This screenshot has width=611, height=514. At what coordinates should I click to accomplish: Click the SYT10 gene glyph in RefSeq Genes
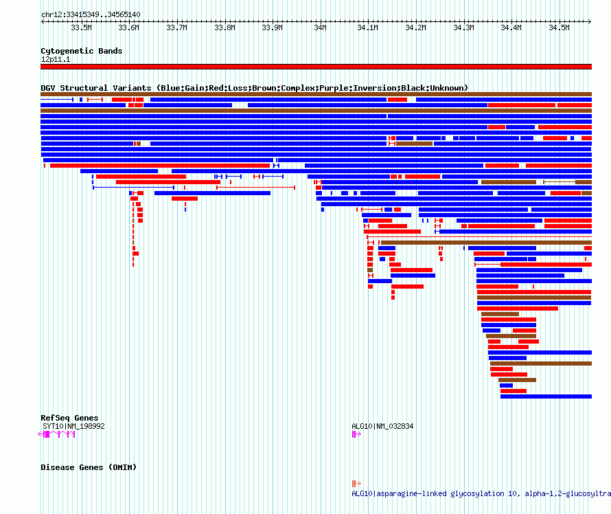[56, 434]
